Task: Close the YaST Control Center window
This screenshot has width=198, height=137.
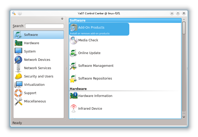Action: (184, 13)
